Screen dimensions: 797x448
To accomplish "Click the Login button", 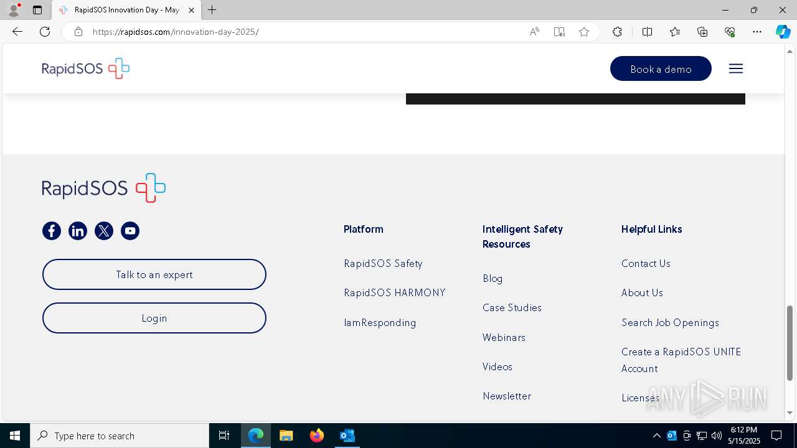I will [x=154, y=318].
